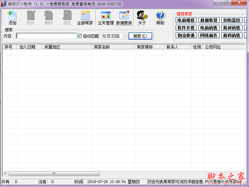Choose the 网络服务 category button
This screenshot has height=187, width=249.
click(209, 35)
